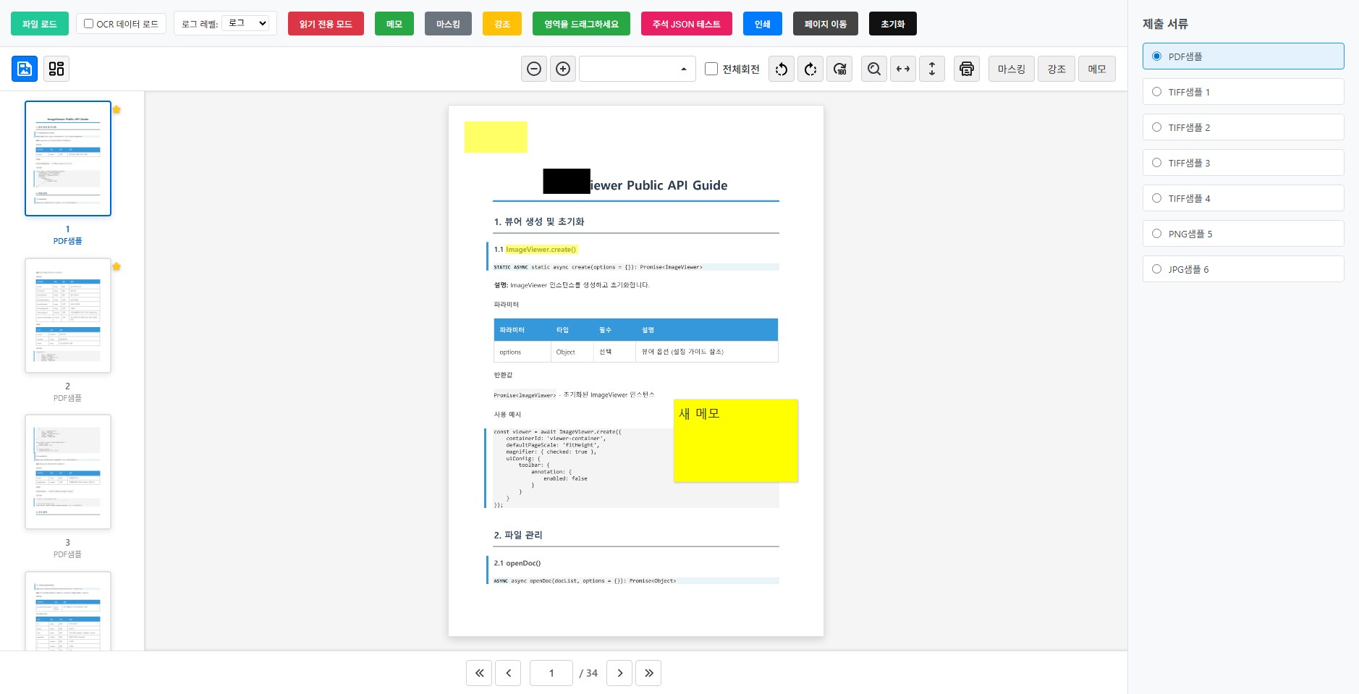
Task: Rotate page clockwise
Action: 810,69
